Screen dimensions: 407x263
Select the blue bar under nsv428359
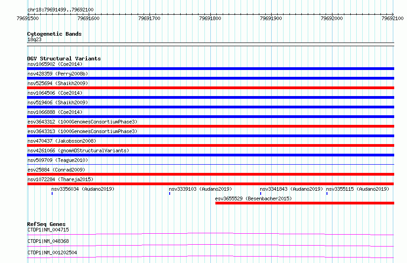click(x=210, y=78)
